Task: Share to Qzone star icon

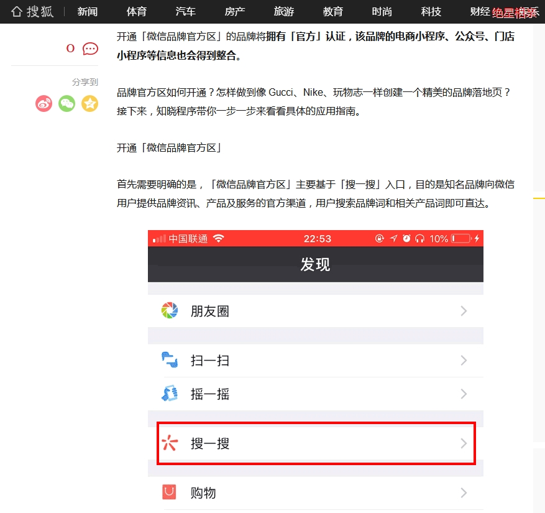Action: coord(89,104)
